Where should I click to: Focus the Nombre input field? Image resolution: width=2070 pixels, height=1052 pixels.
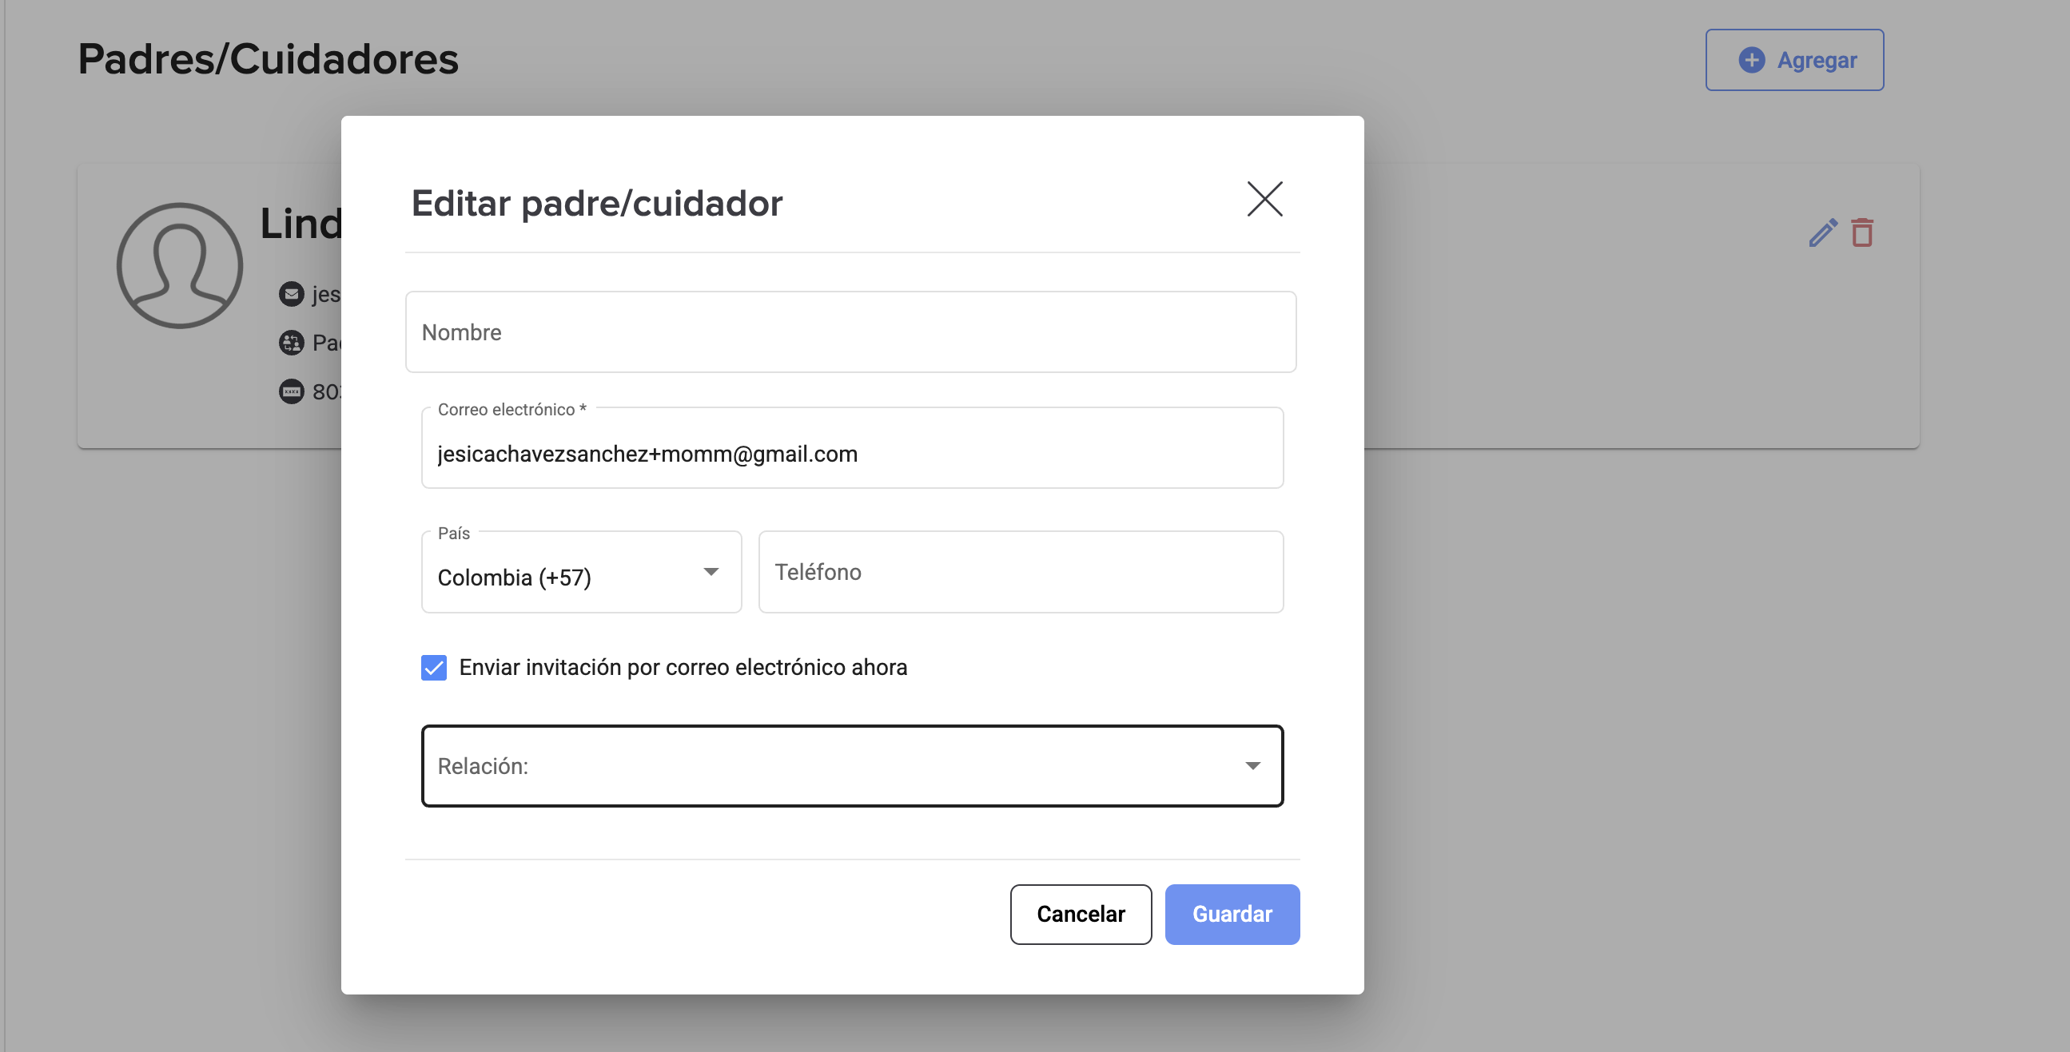pos(850,332)
